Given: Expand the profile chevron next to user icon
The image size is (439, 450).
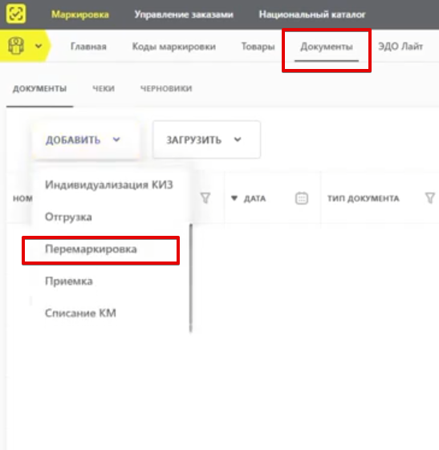Looking at the screenshot, I should (x=39, y=46).
